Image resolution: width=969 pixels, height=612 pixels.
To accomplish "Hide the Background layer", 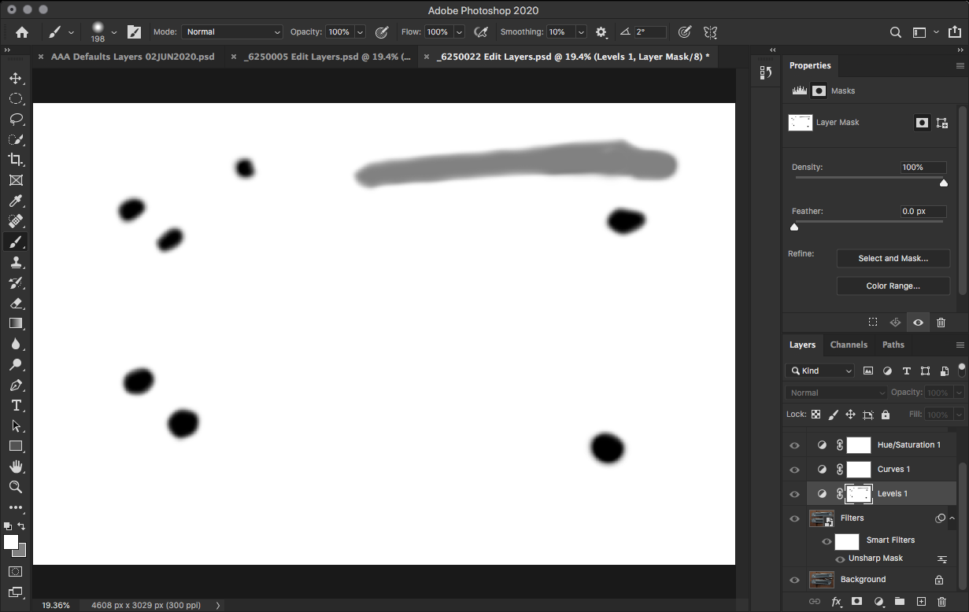I will point(793,579).
